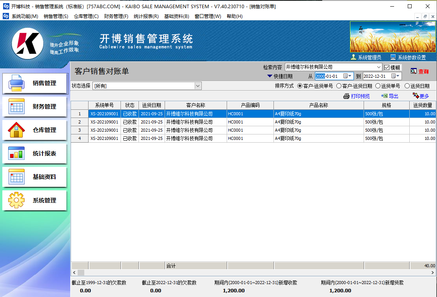Select row number 2 header

80,122
